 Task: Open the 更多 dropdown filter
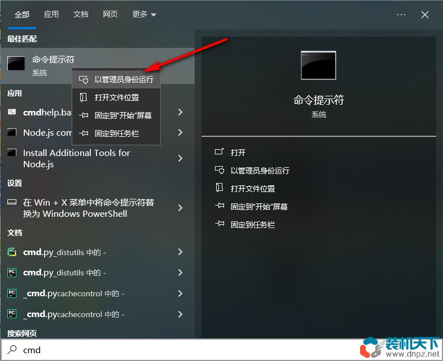(x=144, y=14)
